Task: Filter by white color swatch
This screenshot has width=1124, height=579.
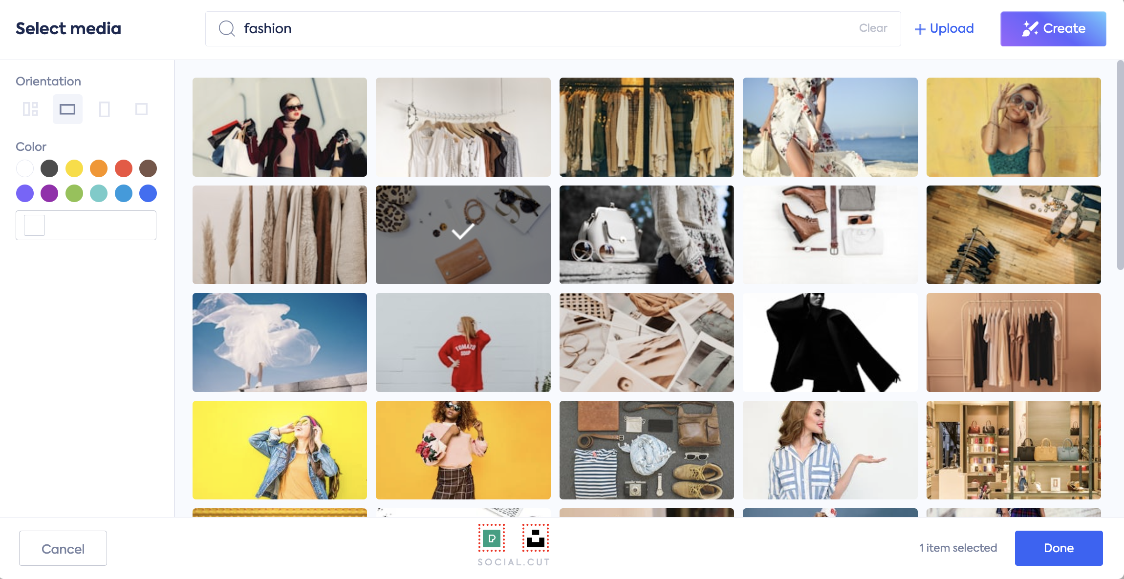Action: point(25,168)
